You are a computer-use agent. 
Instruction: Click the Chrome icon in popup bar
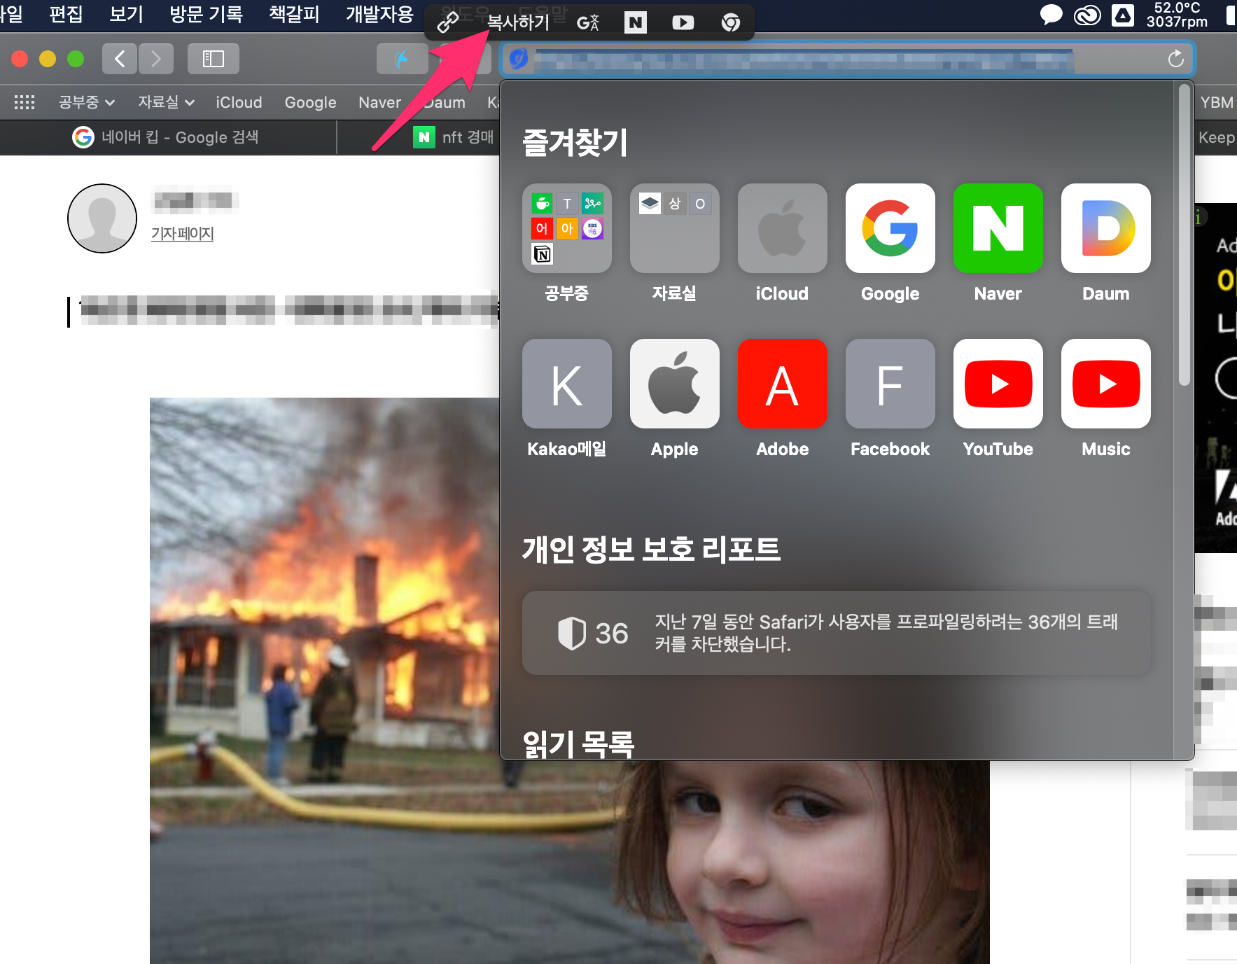(731, 23)
